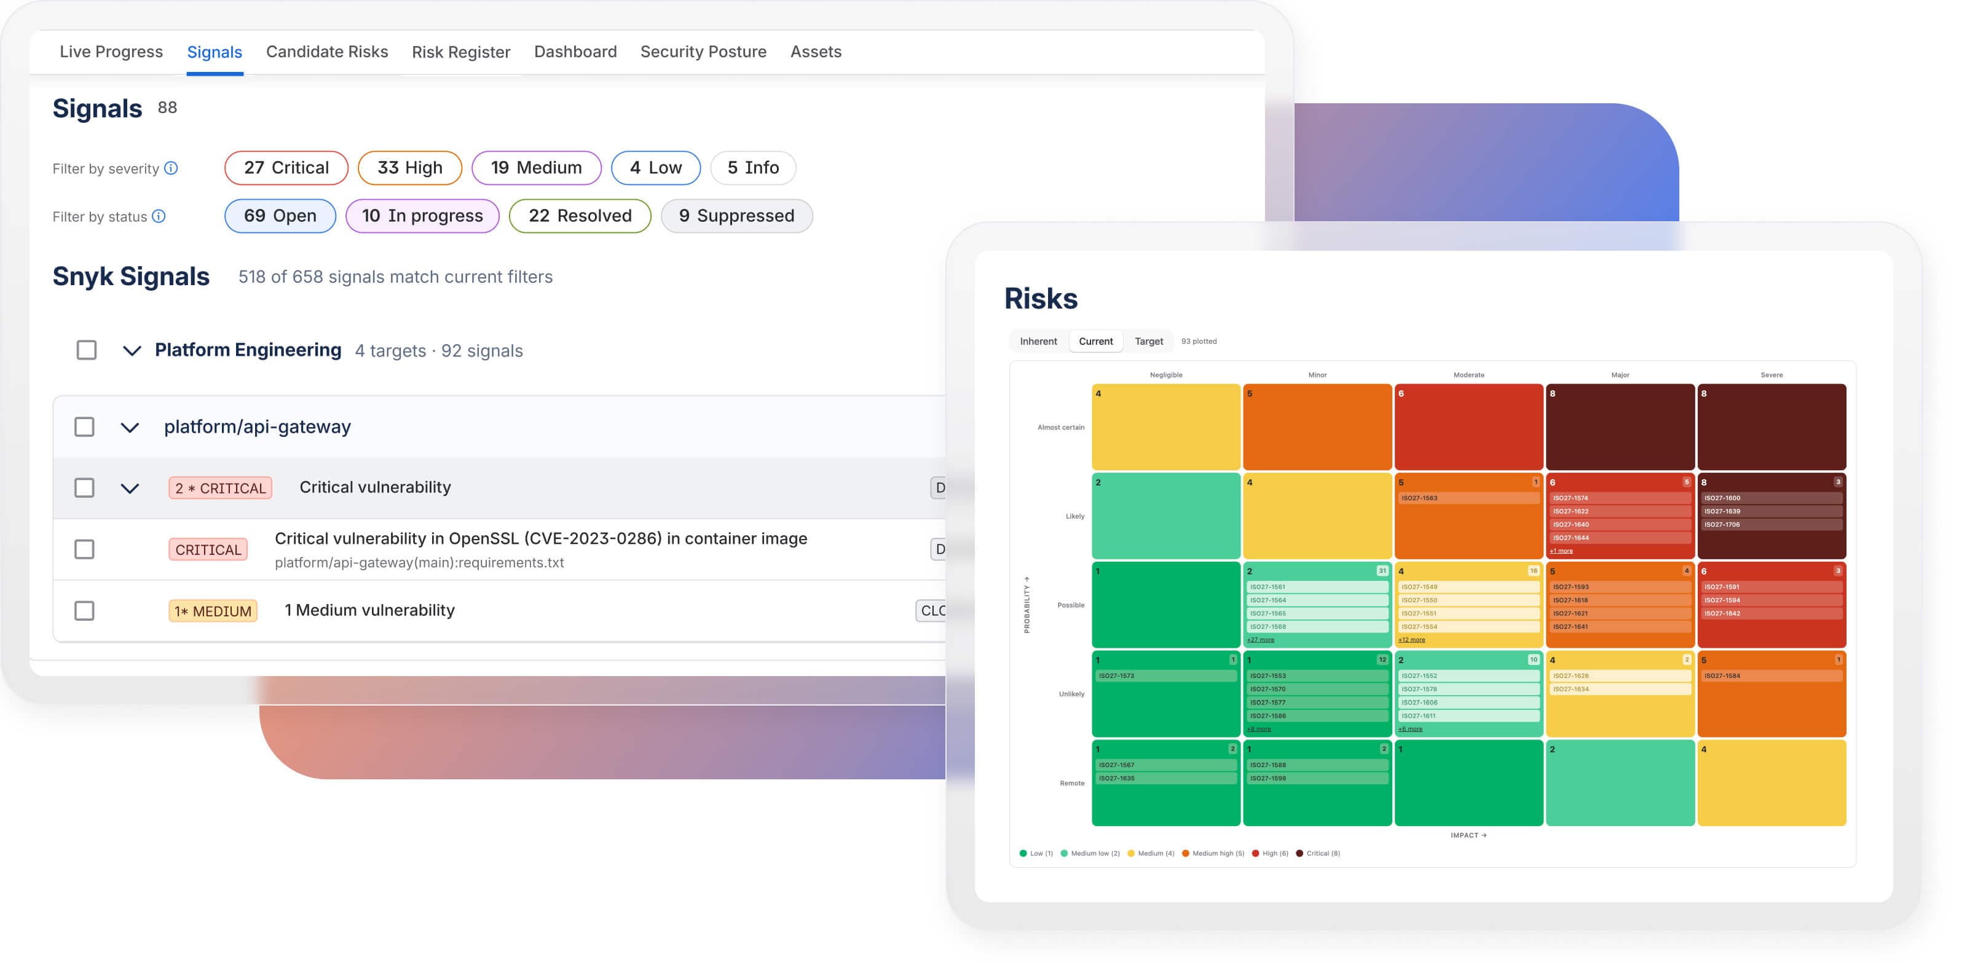
Task: Open risk ISO27-1584 in the matrix
Action: coord(1772,676)
